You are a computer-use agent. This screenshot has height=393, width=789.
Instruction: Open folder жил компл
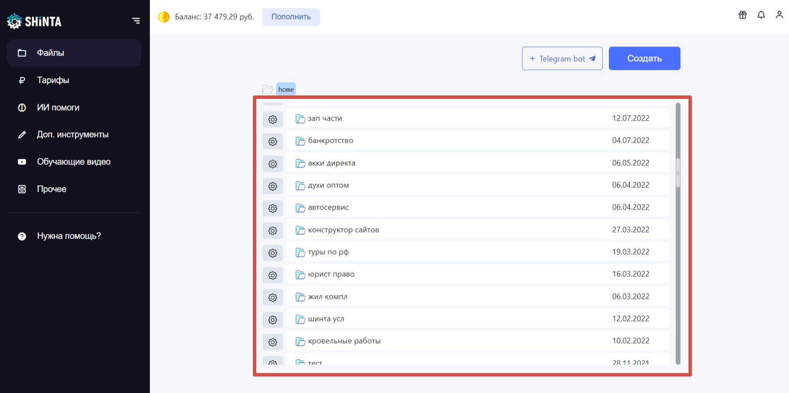point(478,297)
